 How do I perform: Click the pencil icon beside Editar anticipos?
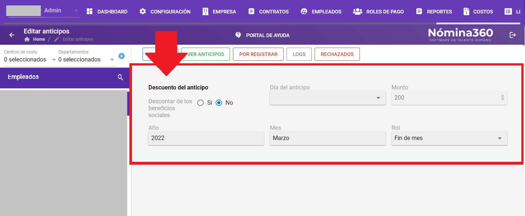pyautogui.click(x=57, y=39)
